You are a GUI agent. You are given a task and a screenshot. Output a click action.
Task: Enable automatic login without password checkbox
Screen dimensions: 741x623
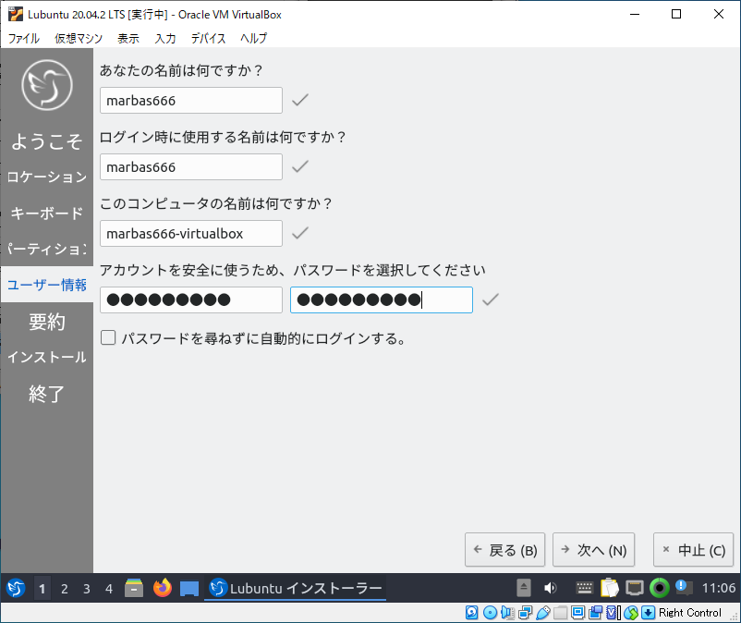[x=108, y=338]
